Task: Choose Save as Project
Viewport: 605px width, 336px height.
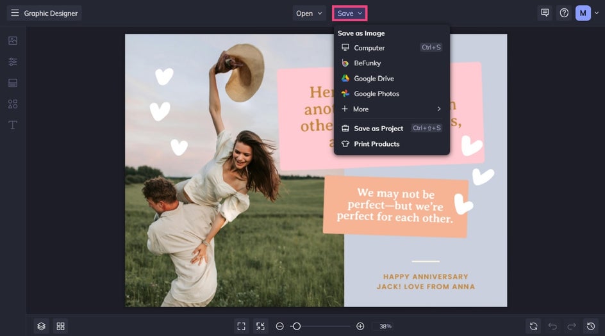Action: (x=392, y=128)
